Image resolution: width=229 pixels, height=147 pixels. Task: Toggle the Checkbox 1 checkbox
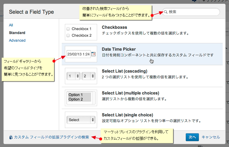click(68, 29)
